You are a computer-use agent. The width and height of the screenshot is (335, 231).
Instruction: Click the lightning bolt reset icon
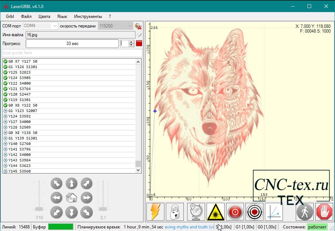(x=155, y=212)
